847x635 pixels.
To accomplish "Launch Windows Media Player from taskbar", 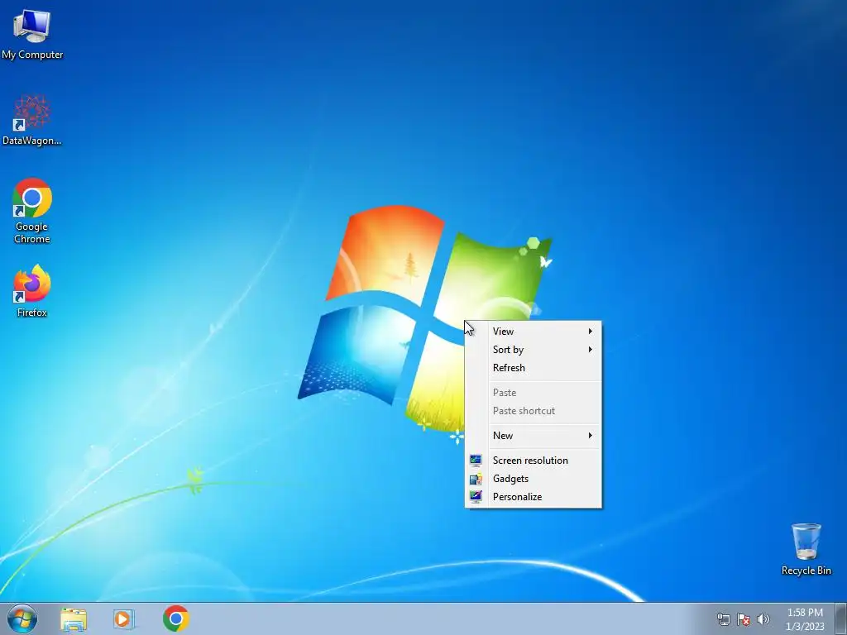I will [x=124, y=618].
